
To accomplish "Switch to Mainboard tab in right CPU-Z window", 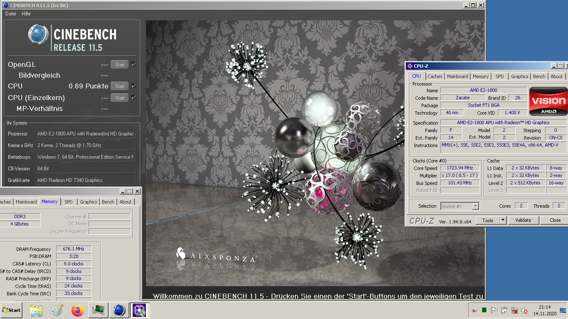I will (x=457, y=76).
